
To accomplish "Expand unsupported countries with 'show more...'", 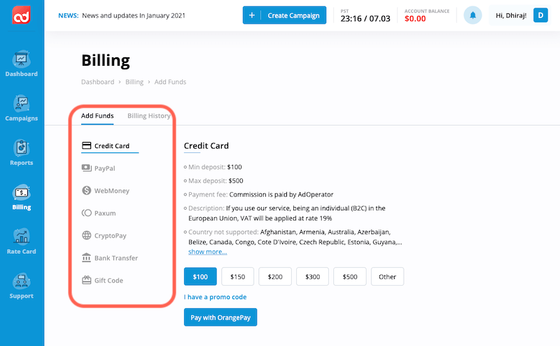I will coord(207,252).
